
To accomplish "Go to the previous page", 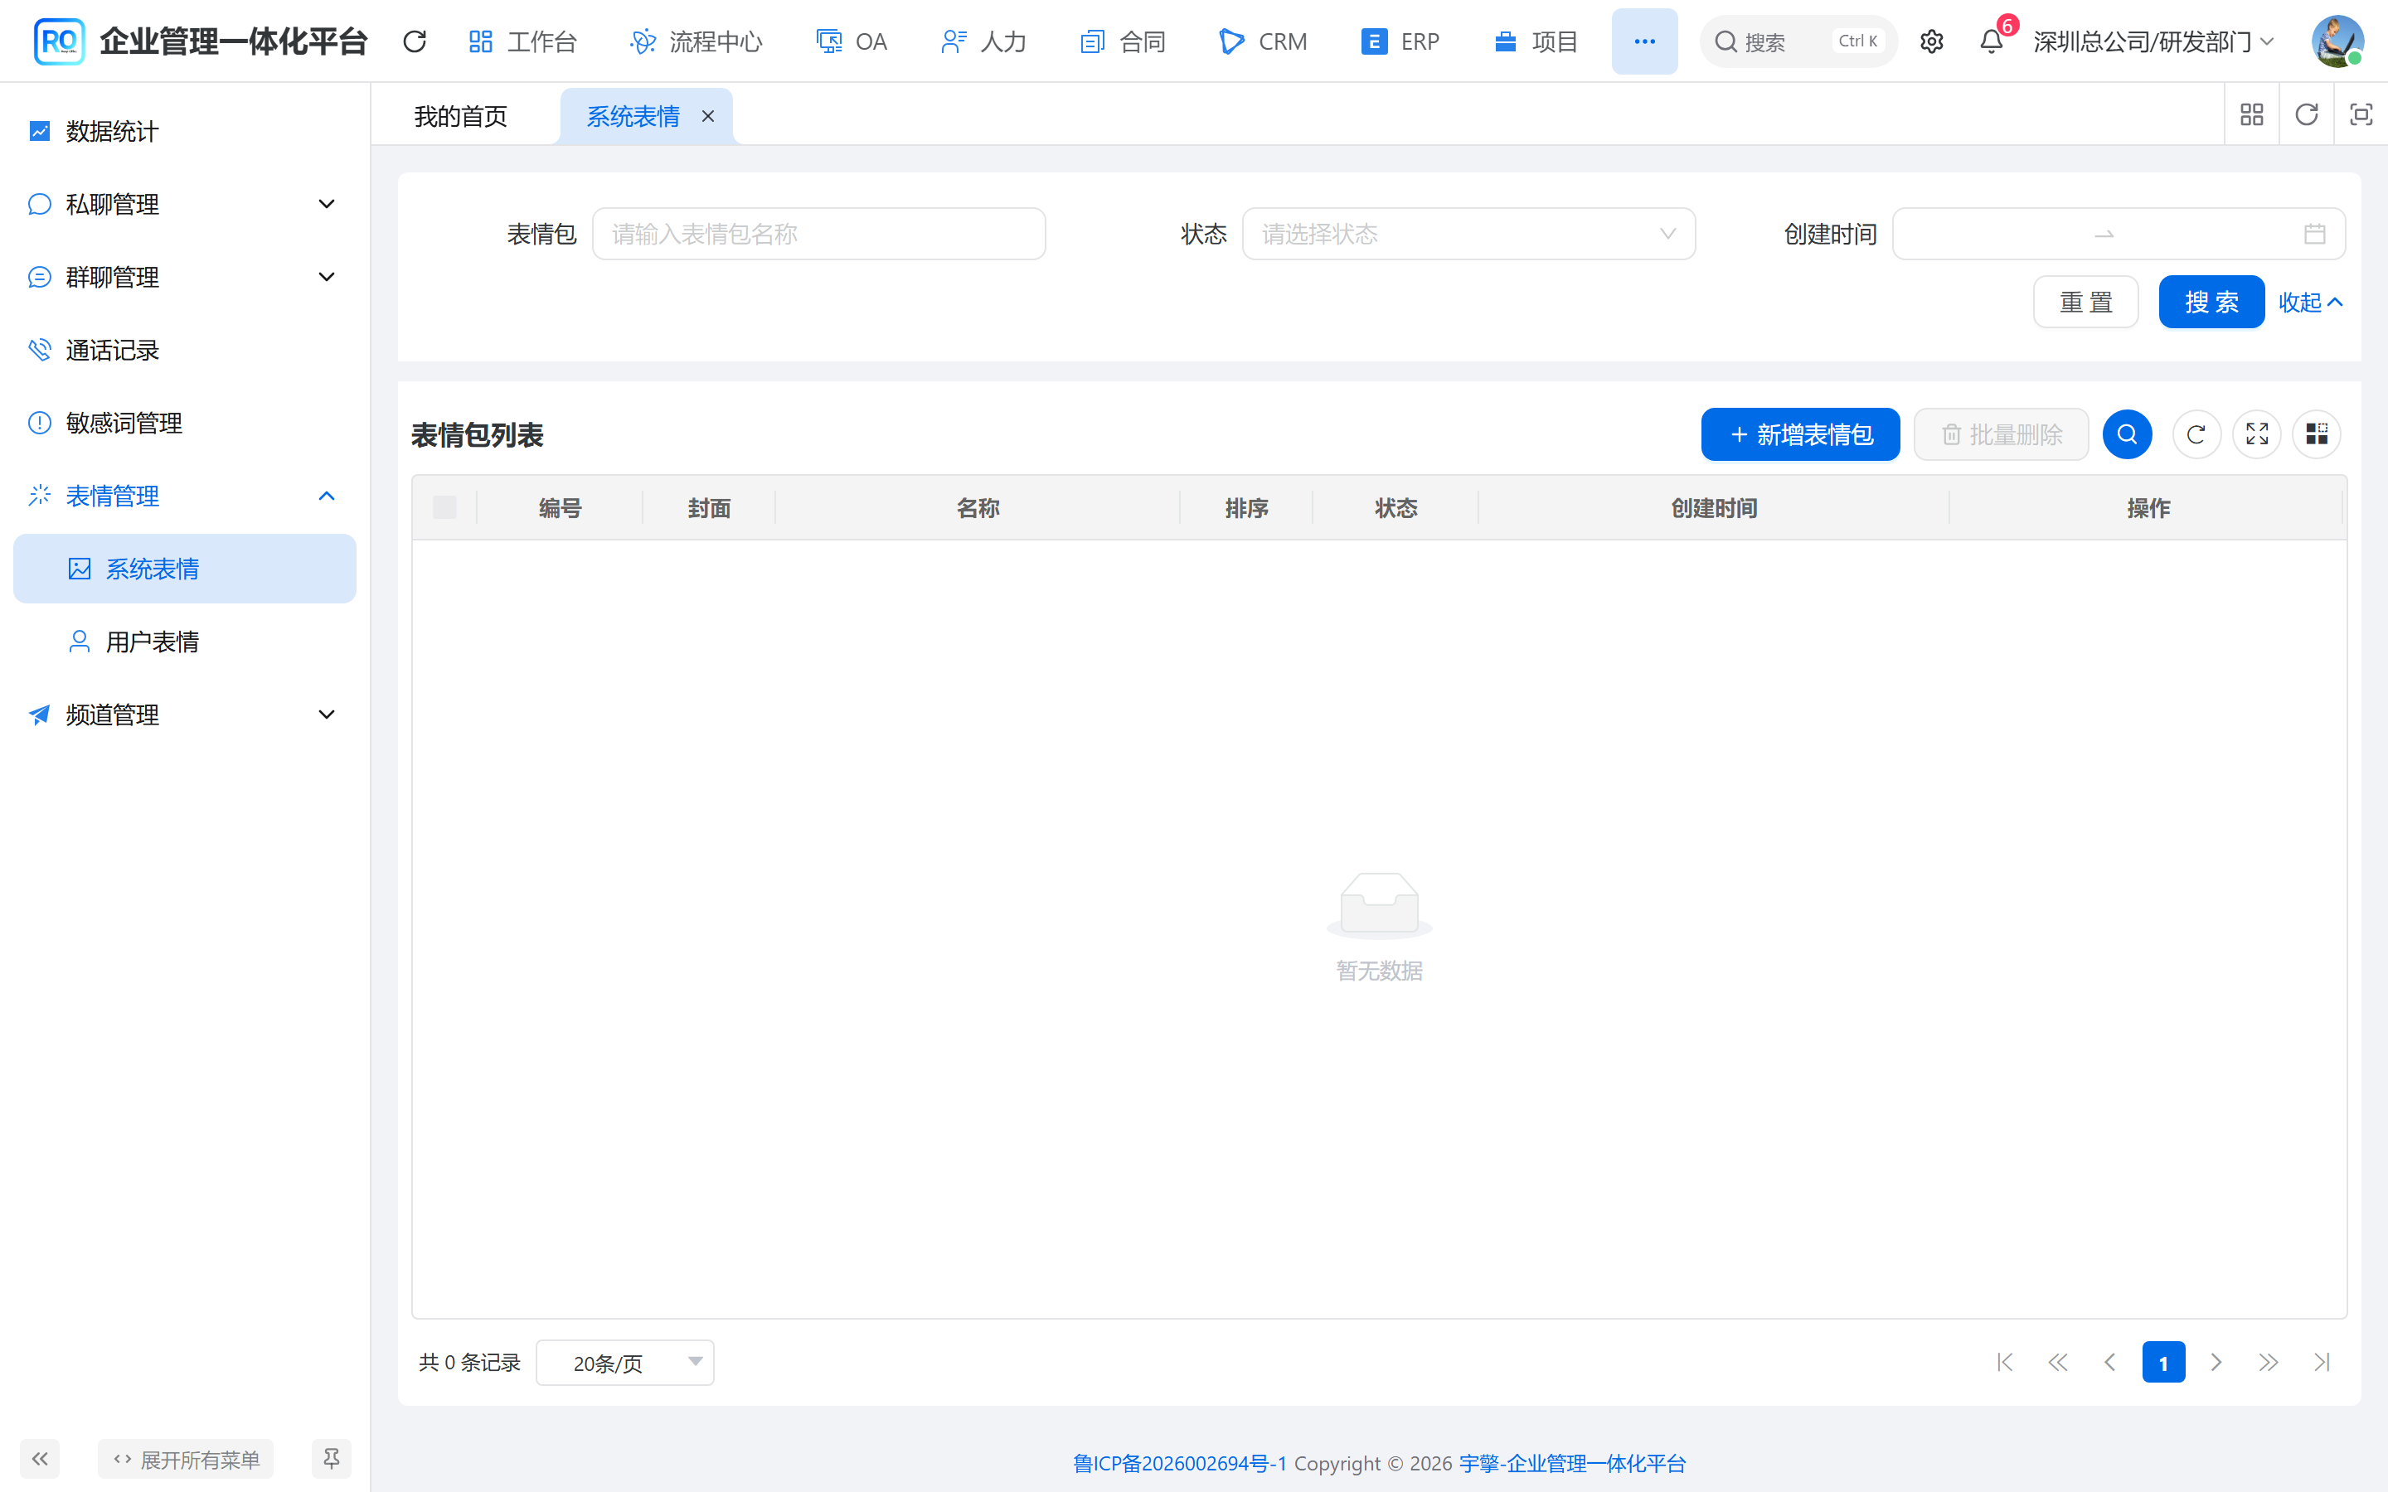I will pos(2109,1363).
